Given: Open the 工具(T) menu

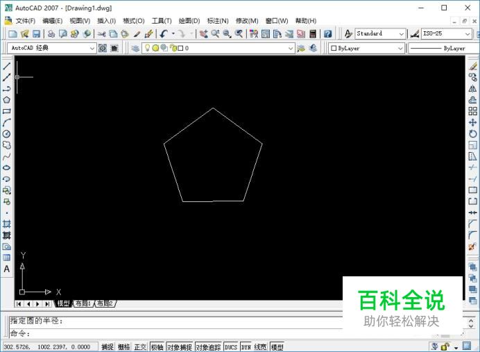Looking at the screenshot, I should [162, 21].
